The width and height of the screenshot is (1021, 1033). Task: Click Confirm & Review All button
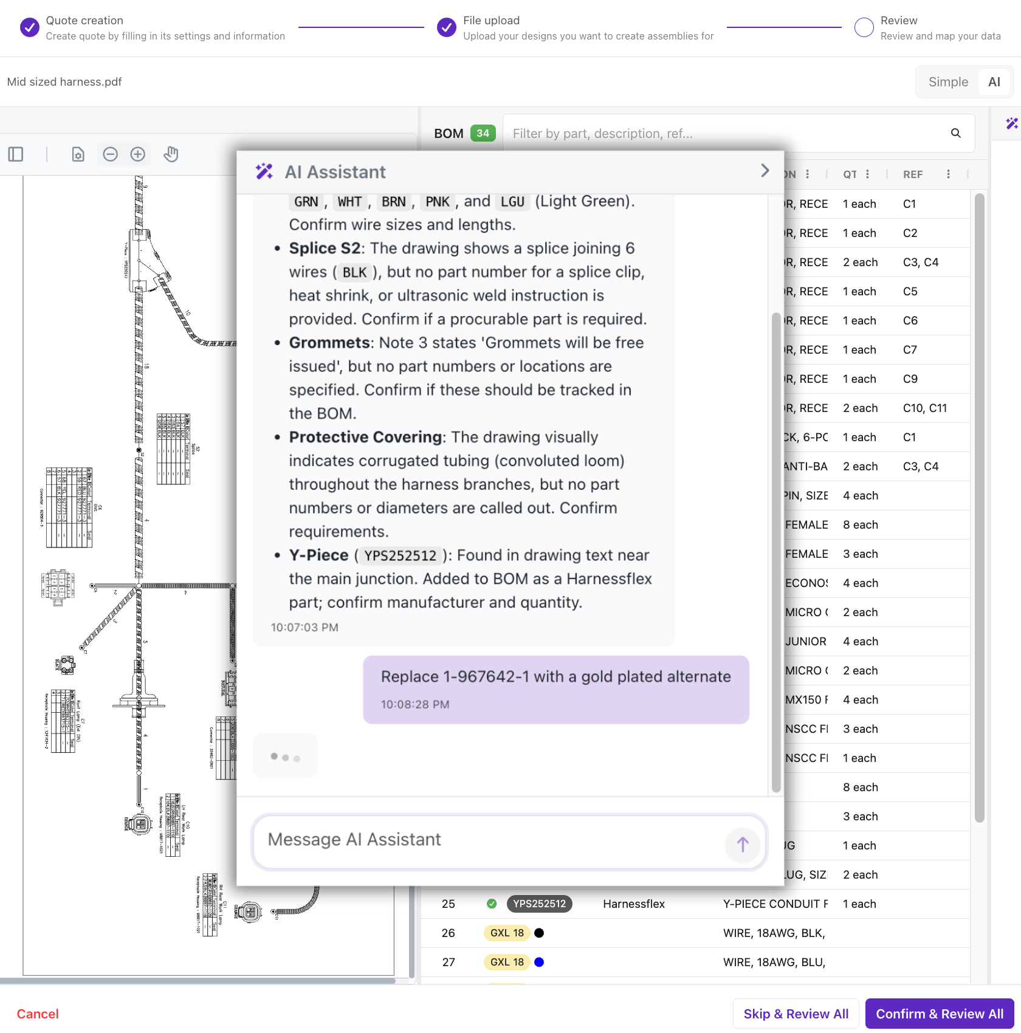tap(939, 1014)
